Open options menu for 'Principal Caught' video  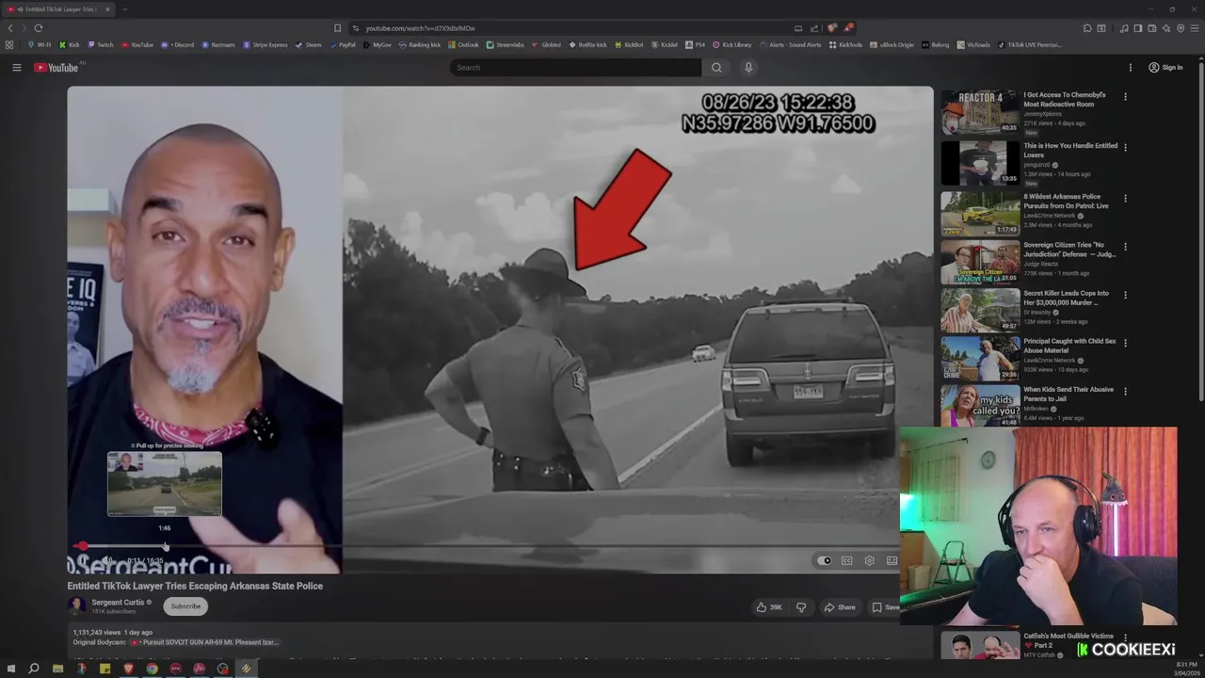(1125, 343)
